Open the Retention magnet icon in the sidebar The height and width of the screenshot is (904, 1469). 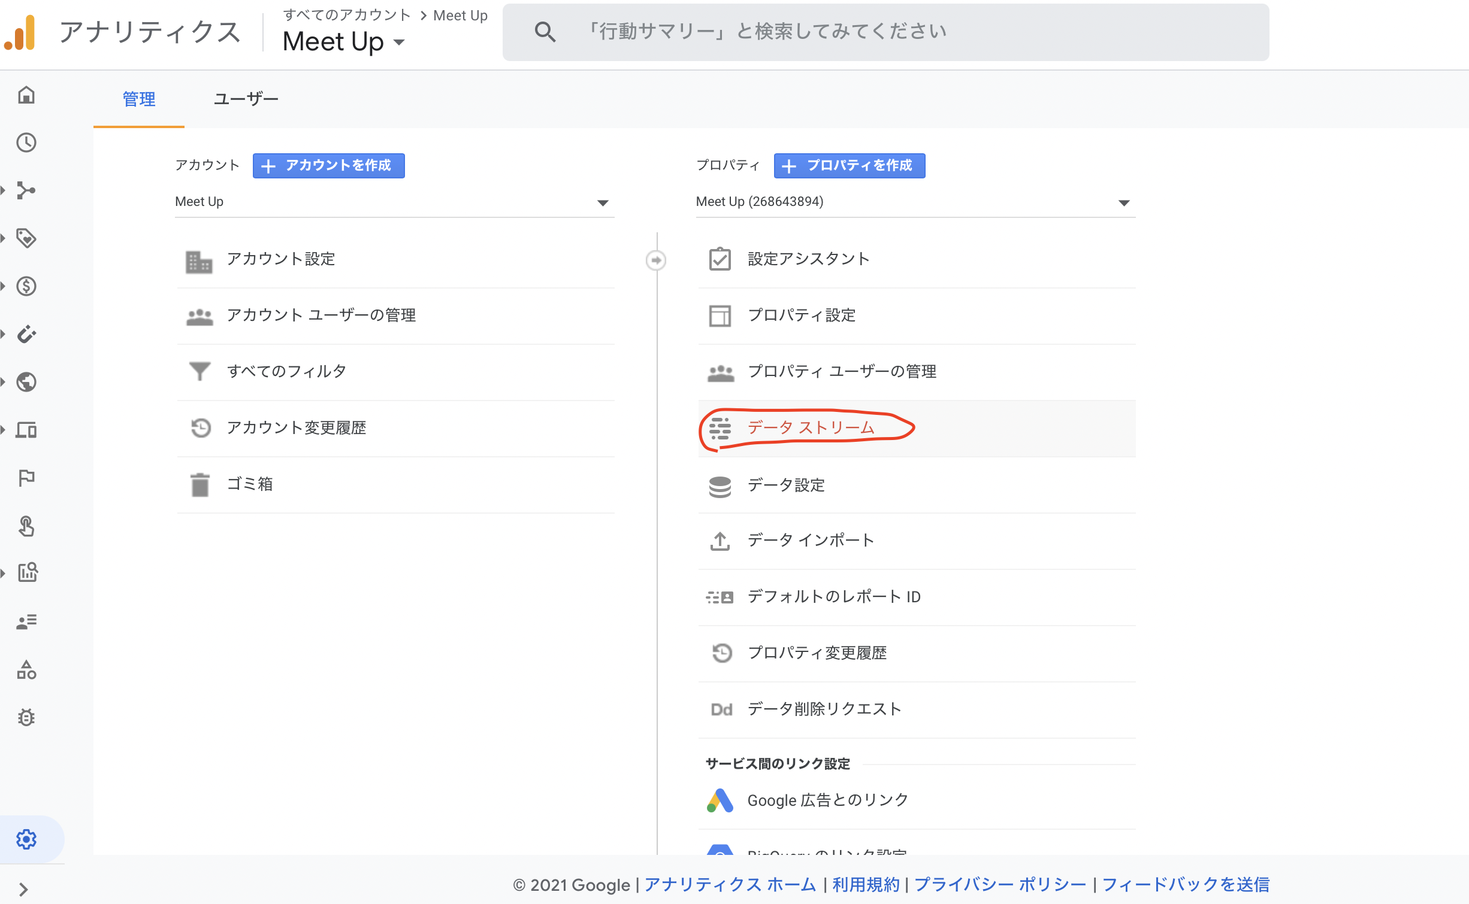[x=26, y=334]
